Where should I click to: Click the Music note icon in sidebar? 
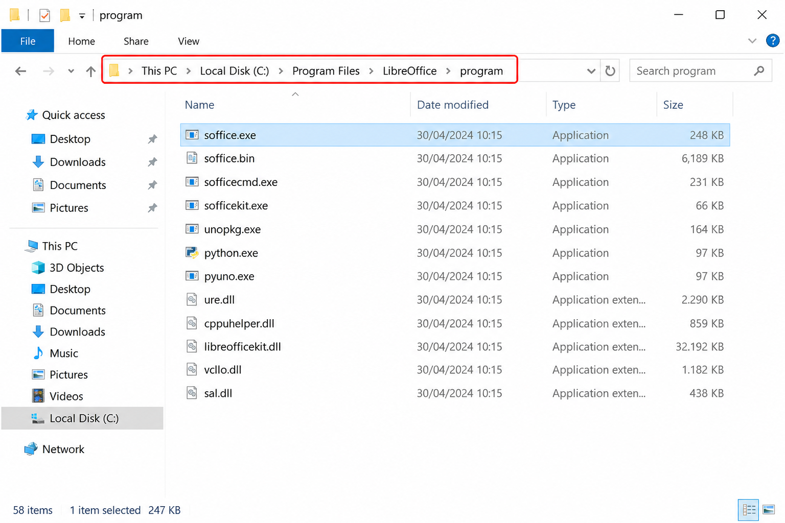click(x=38, y=353)
